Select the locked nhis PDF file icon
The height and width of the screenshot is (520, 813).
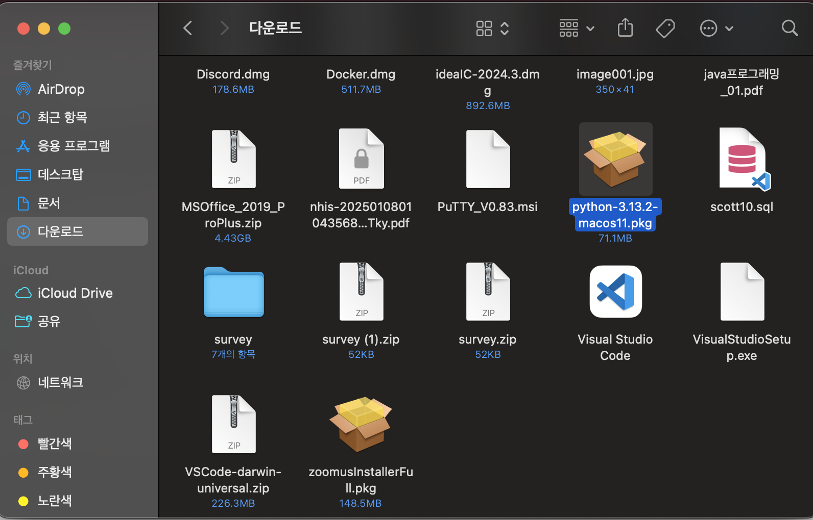tap(361, 159)
